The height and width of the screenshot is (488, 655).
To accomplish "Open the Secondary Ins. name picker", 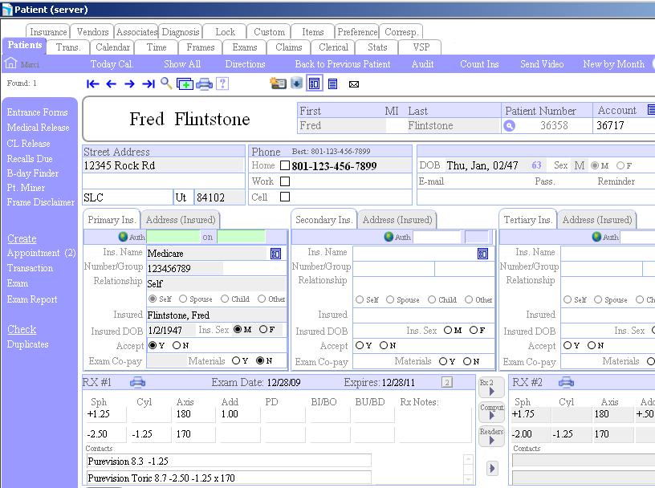I will click(x=482, y=254).
